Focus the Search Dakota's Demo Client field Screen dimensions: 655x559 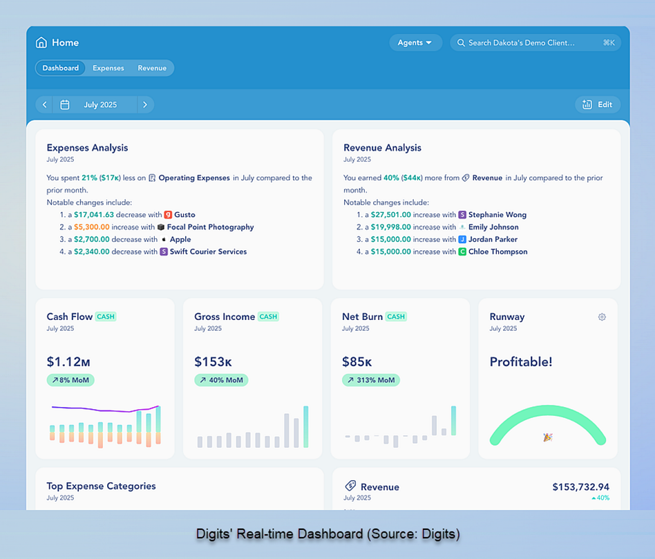(x=535, y=43)
